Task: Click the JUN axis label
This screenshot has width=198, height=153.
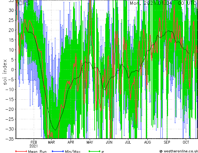Action: coord(109,142)
